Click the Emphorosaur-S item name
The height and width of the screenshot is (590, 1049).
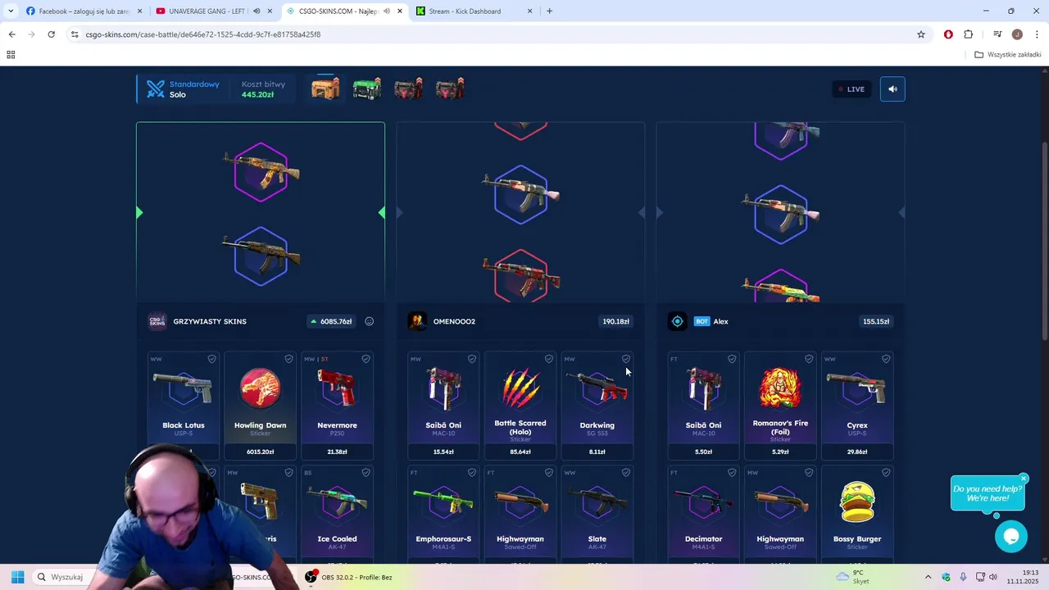(443, 539)
